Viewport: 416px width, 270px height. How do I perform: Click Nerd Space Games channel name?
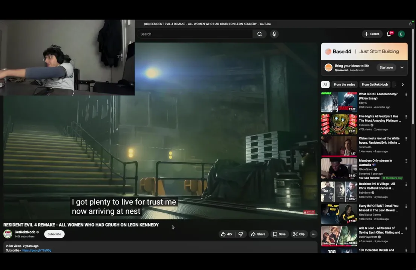(x=370, y=215)
